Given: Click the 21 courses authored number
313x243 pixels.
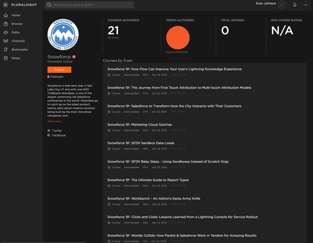Looking at the screenshot, I should tap(113, 30).
